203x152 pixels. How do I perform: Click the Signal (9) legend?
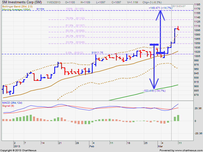8,106
